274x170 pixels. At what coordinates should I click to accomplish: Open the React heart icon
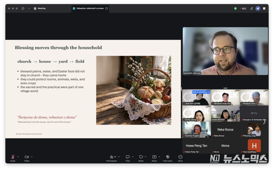coord(141,157)
